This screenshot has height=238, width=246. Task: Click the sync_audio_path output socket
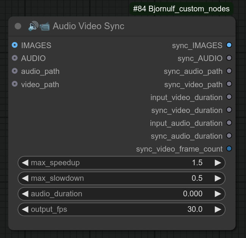pos(229,71)
